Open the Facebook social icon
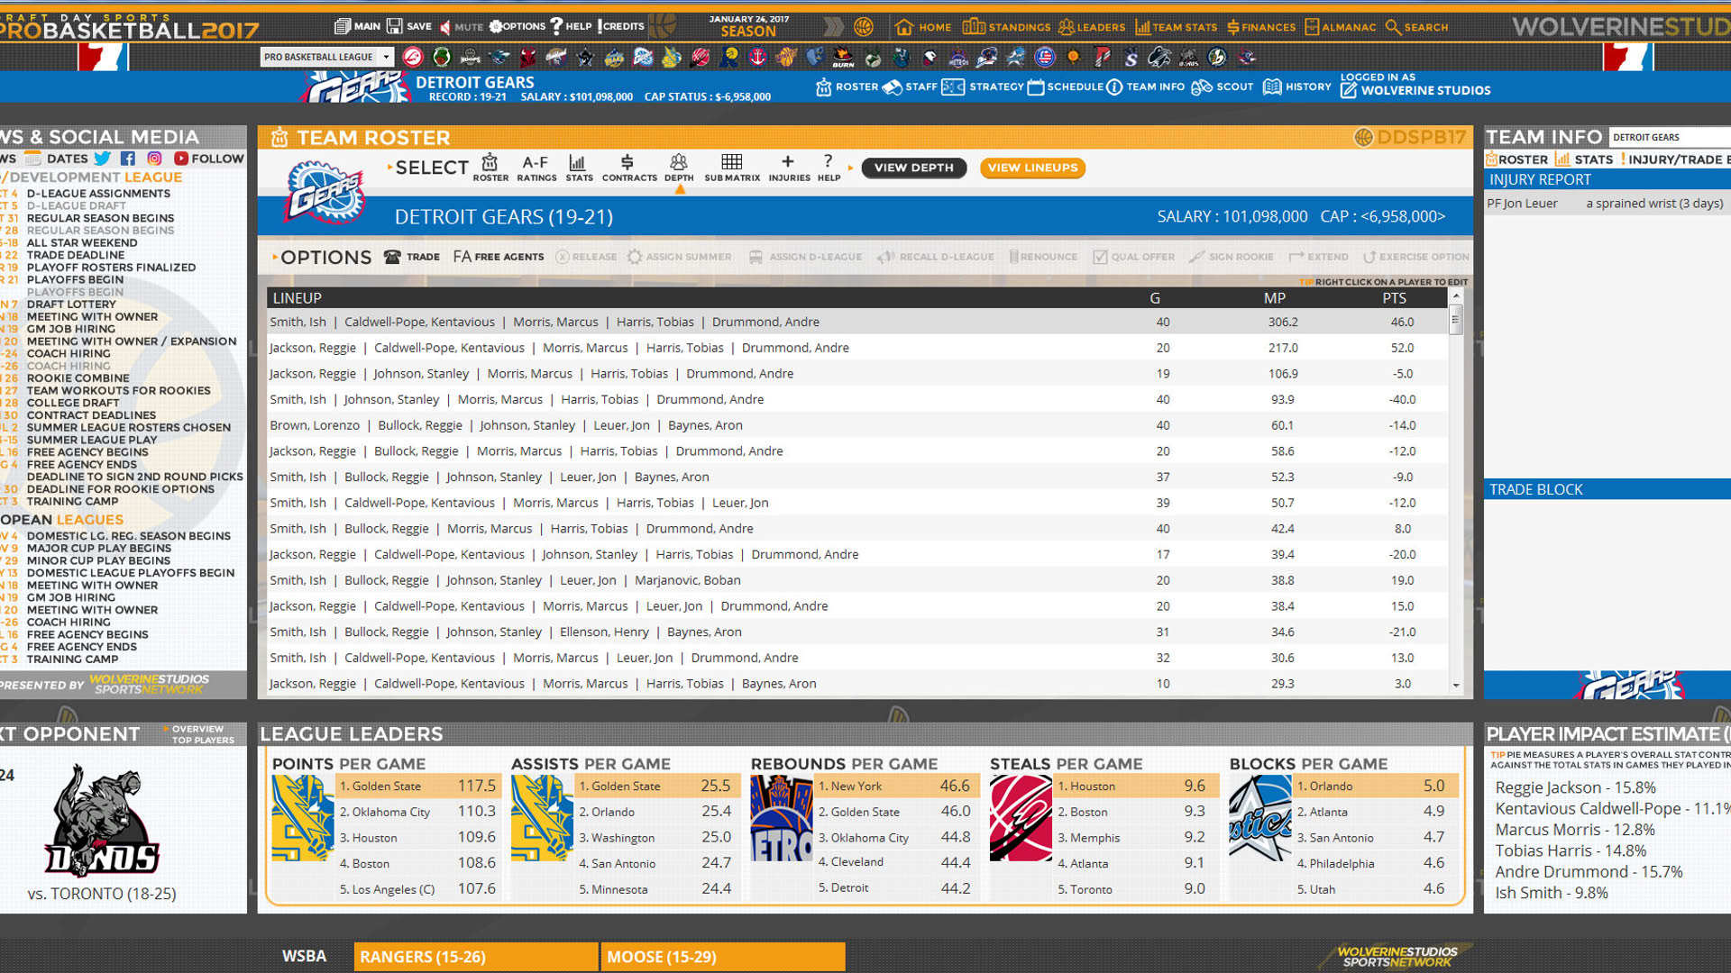The height and width of the screenshot is (973, 1731). pos(128,159)
